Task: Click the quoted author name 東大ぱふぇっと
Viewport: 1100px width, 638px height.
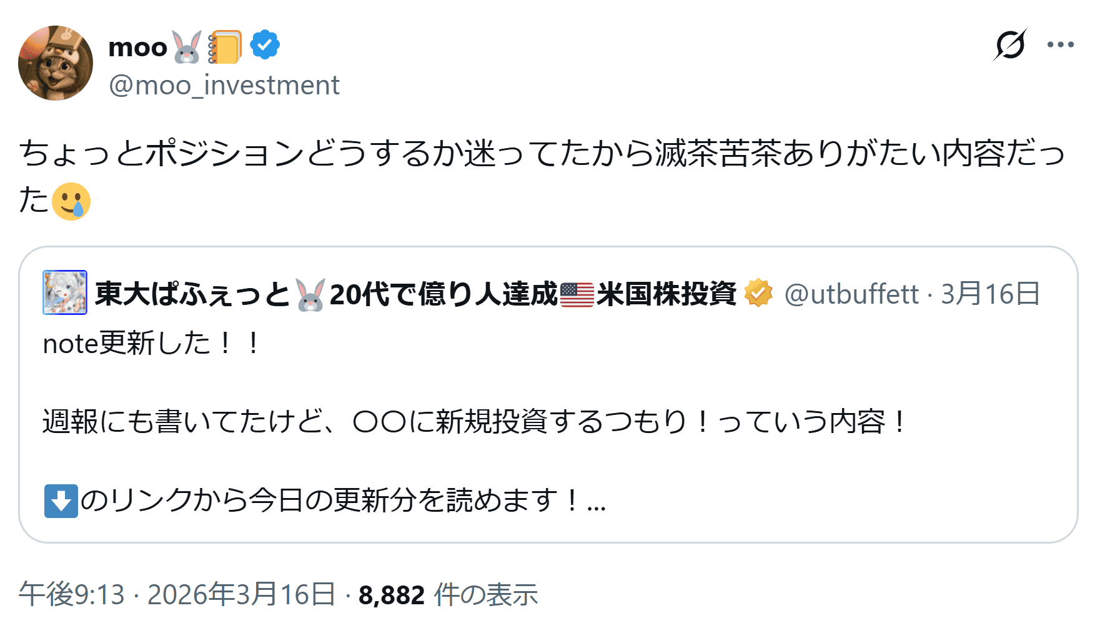Action: tap(192, 294)
